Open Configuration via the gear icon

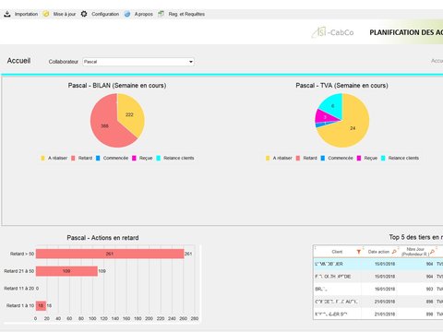84,14
